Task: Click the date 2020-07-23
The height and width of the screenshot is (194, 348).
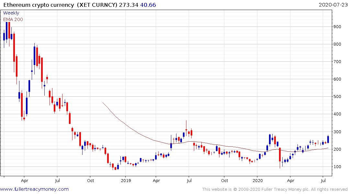Action: click(333, 5)
